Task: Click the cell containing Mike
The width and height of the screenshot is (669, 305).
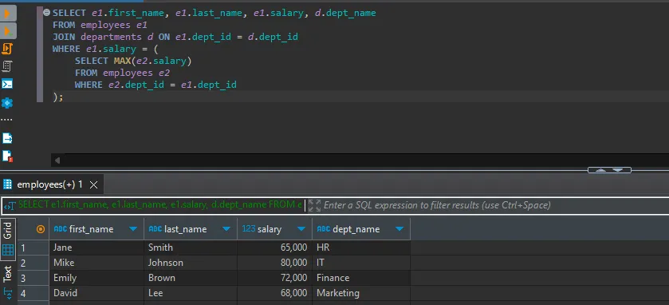Action: point(96,263)
